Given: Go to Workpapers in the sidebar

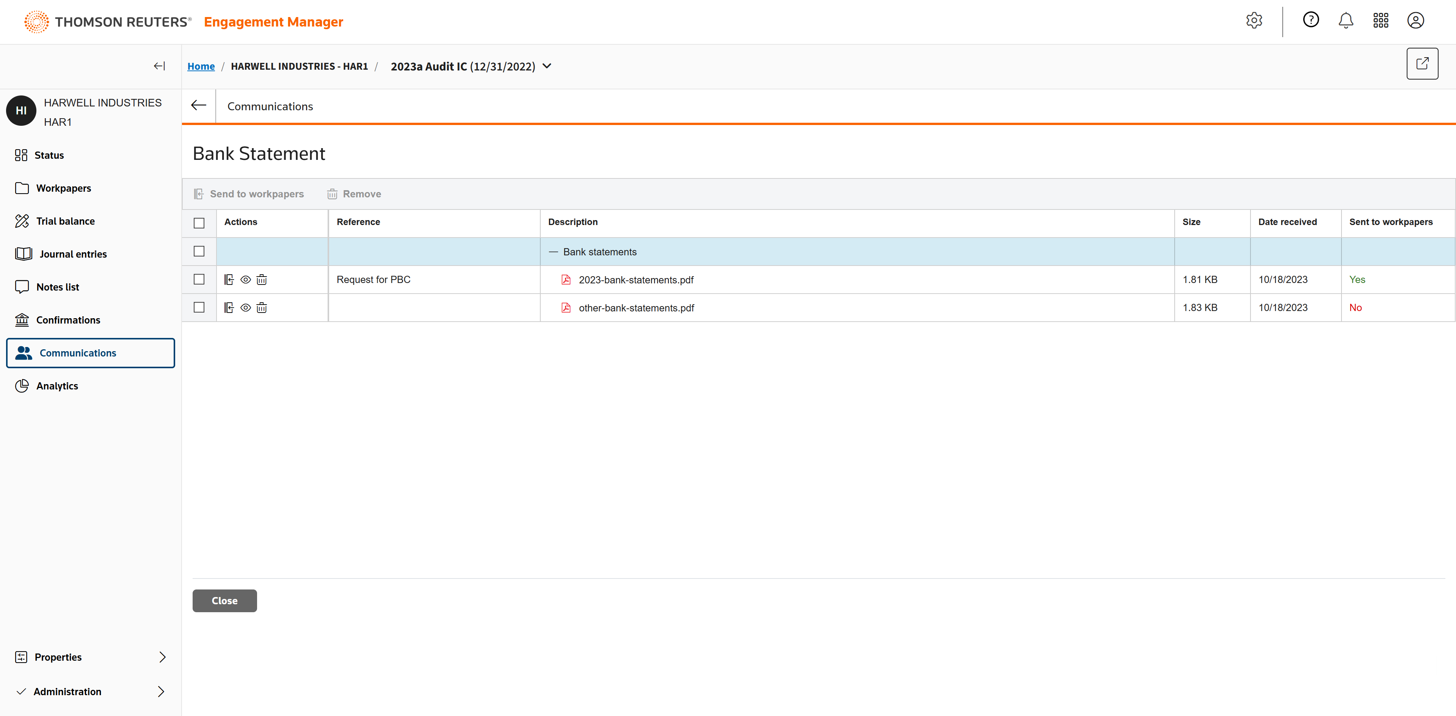Looking at the screenshot, I should (x=63, y=188).
